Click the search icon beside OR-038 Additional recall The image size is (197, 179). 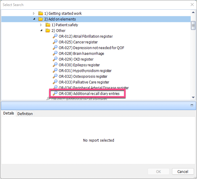55,93
